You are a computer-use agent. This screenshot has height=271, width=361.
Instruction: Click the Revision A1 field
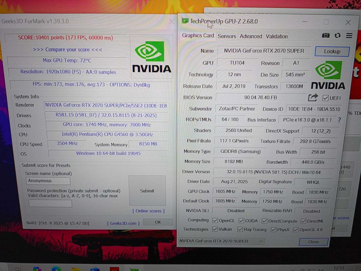(x=296, y=63)
